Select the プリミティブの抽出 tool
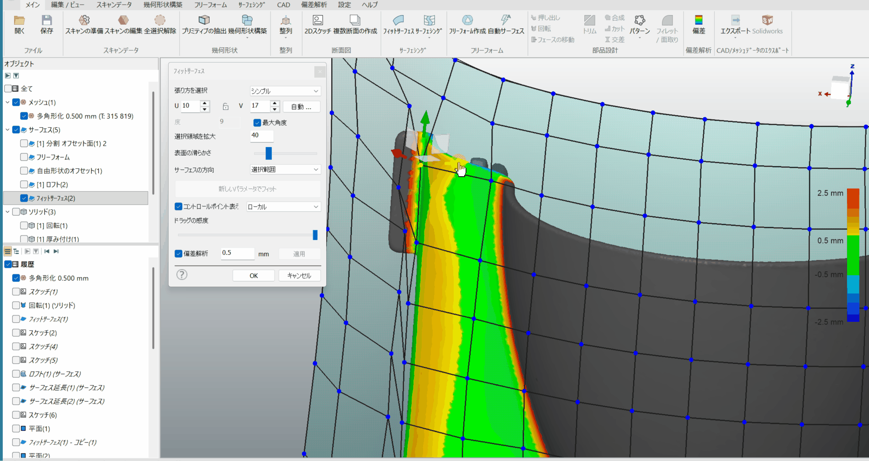The image size is (869, 461). pyautogui.click(x=204, y=21)
